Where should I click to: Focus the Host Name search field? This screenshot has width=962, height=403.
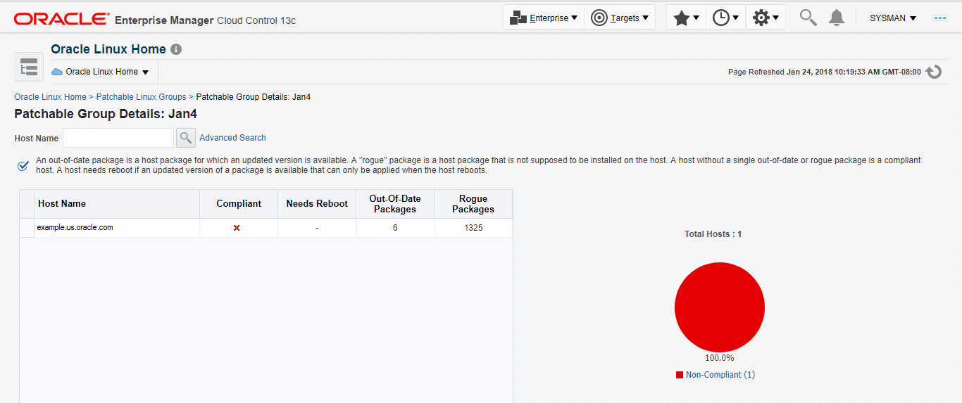(118, 138)
